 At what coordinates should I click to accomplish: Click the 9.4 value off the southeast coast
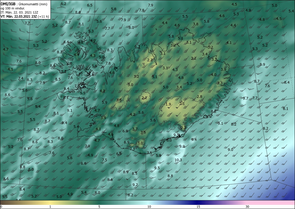194,139
